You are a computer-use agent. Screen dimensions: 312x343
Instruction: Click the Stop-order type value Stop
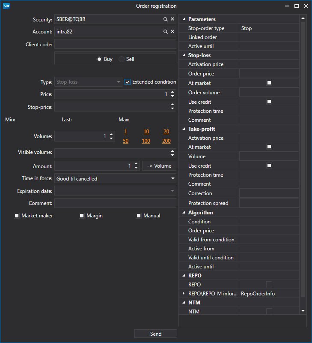point(269,28)
